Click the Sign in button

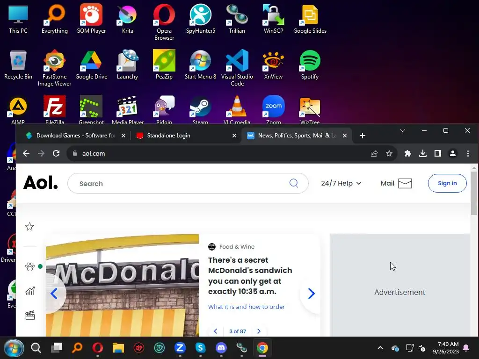(x=447, y=183)
